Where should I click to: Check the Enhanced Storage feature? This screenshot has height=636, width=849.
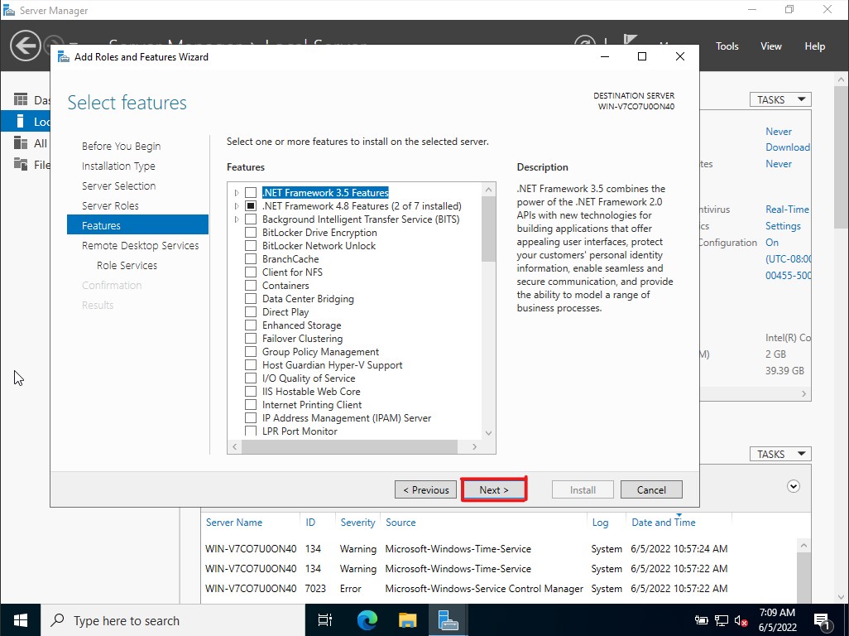251,325
